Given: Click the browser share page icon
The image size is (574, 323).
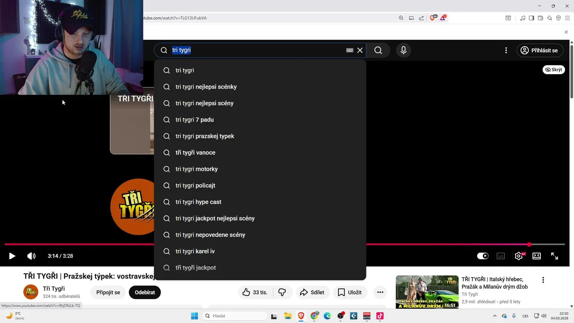Looking at the screenshot, I should (x=422, y=18).
